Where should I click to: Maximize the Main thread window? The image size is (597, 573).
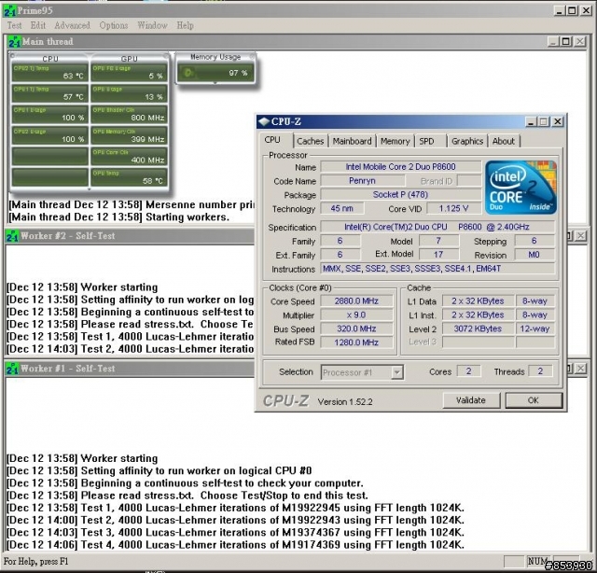pyautogui.click(x=566, y=41)
